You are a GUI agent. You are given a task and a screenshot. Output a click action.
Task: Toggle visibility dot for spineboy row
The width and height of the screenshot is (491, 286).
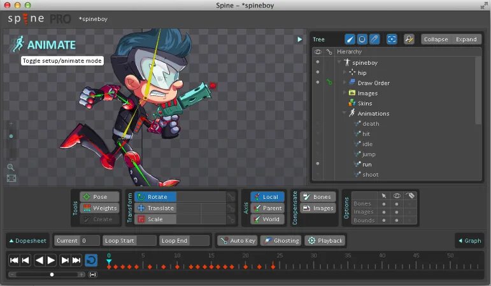(x=318, y=62)
